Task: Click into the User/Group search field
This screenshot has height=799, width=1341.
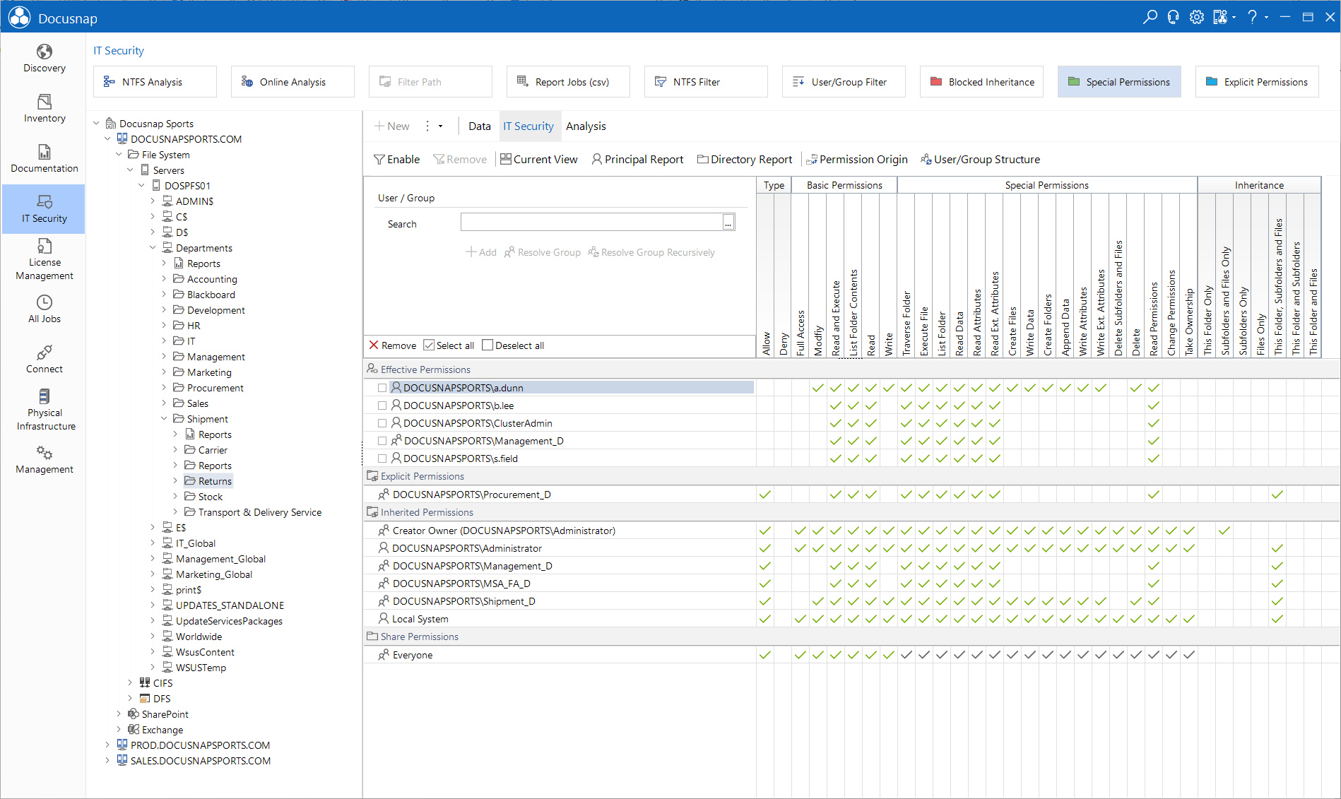Action: [x=591, y=223]
